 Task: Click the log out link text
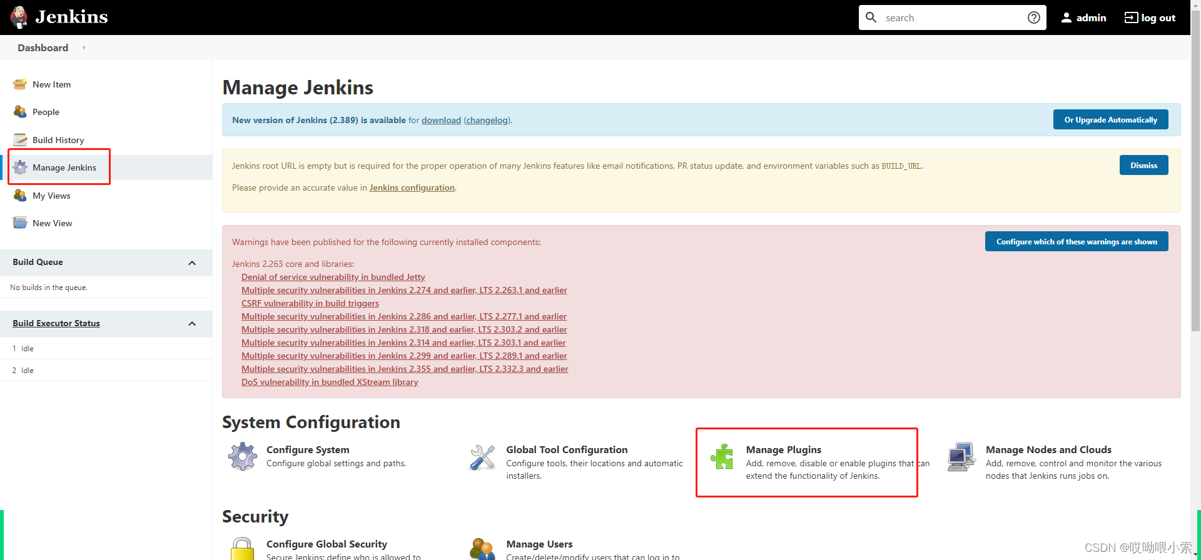[x=1158, y=17]
